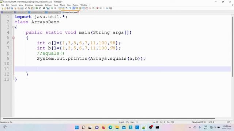Click the Zoom In toolbar icon

click(x=52, y=8)
